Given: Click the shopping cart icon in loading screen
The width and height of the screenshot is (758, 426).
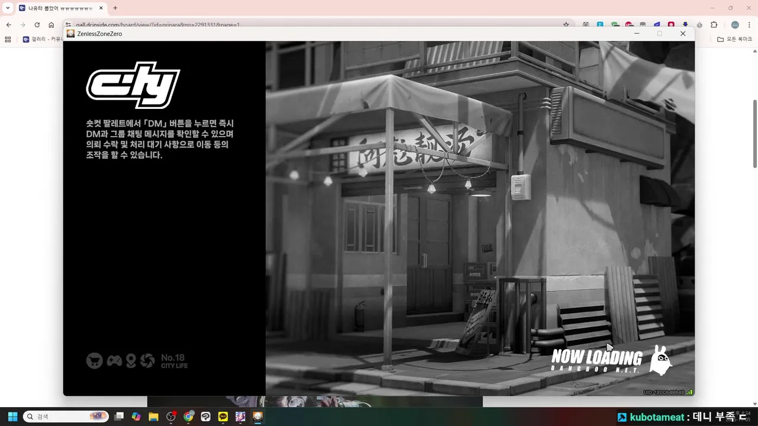Looking at the screenshot, I should (x=94, y=360).
